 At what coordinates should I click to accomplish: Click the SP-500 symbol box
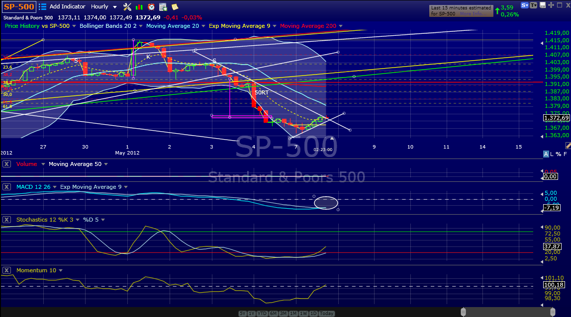pyautogui.click(x=18, y=6)
